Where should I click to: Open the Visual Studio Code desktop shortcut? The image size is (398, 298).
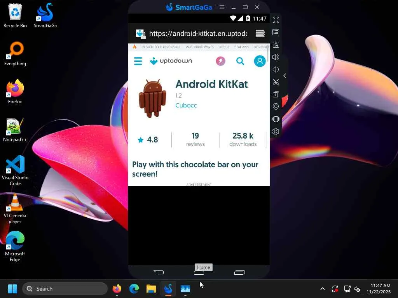point(15,170)
